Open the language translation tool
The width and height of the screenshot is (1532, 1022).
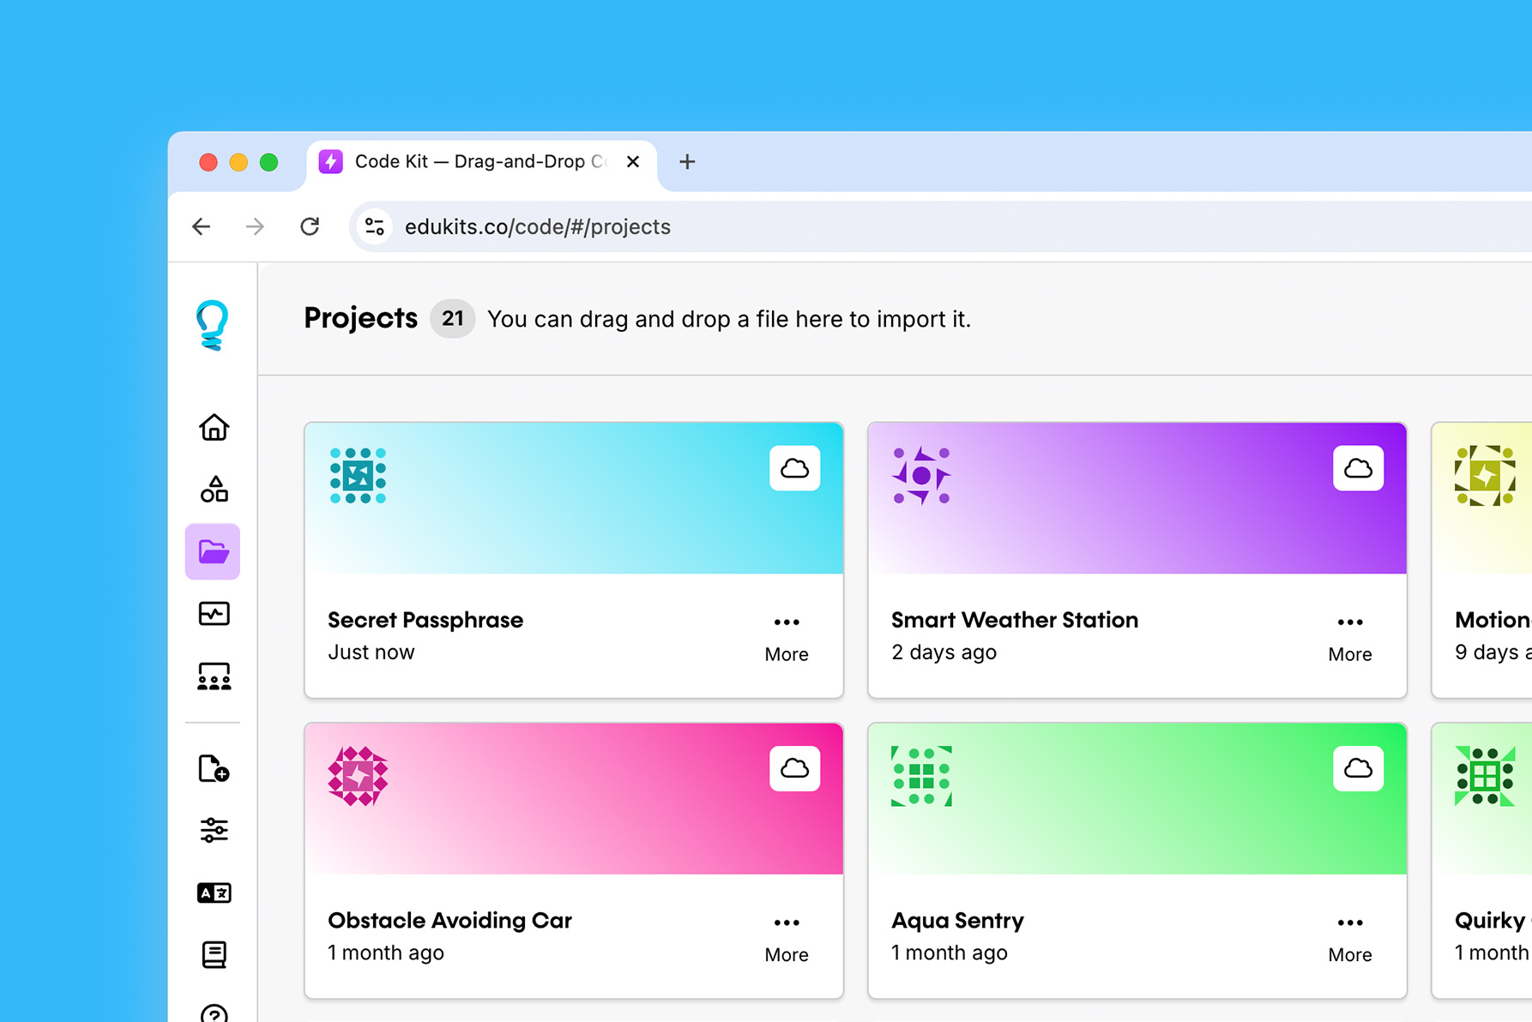coord(214,893)
